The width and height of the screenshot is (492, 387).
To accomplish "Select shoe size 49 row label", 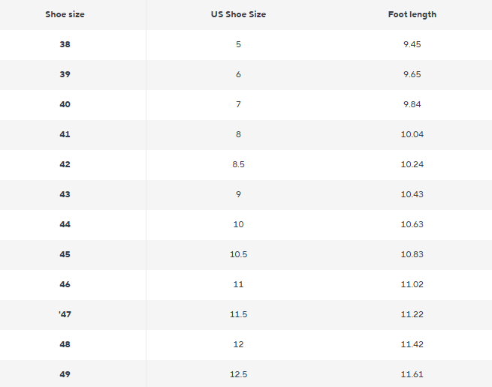I will (65, 374).
